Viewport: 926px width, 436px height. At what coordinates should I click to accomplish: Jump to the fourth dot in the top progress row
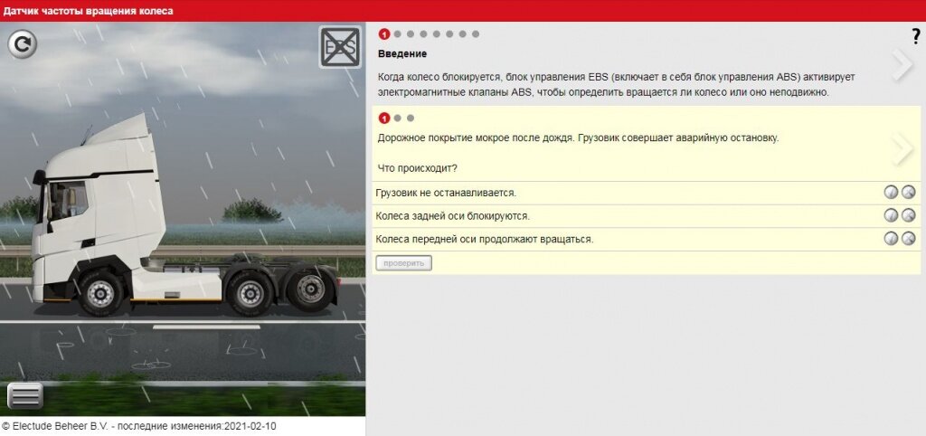tap(423, 34)
